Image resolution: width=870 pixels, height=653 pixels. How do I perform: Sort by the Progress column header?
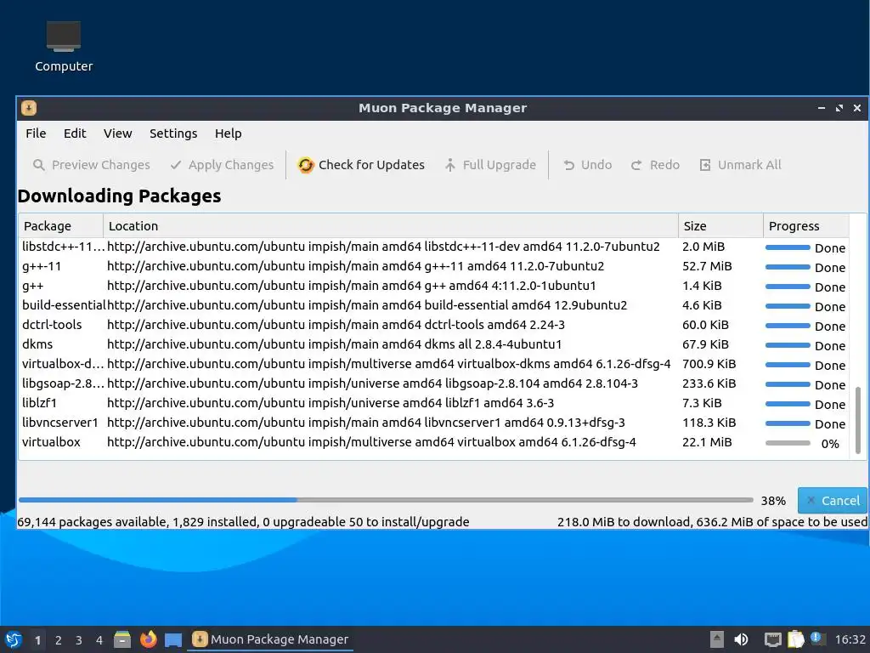[806, 226]
